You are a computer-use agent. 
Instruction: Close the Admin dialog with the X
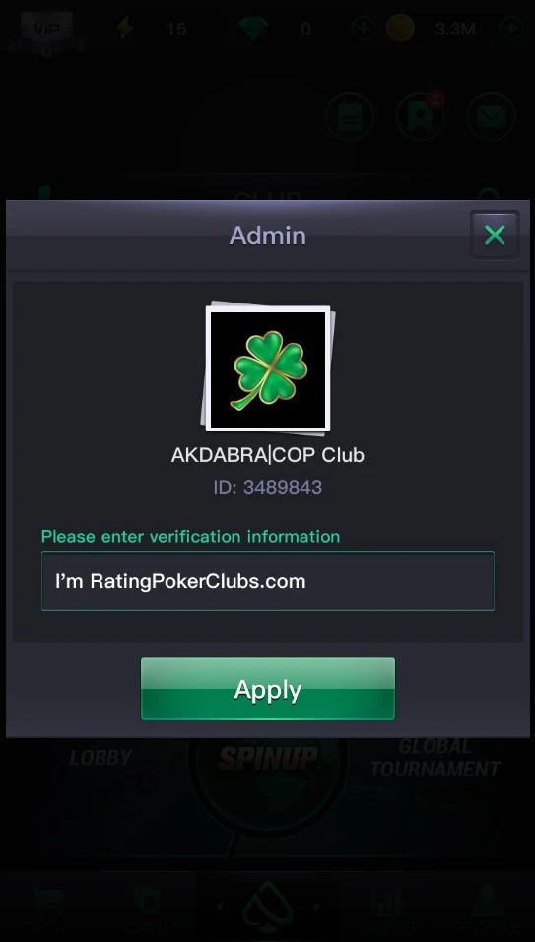point(495,235)
